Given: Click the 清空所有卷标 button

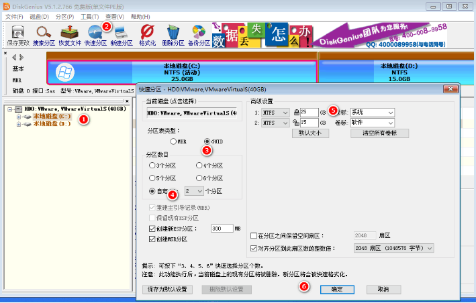Looking at the screenshot, I should 379,133.
